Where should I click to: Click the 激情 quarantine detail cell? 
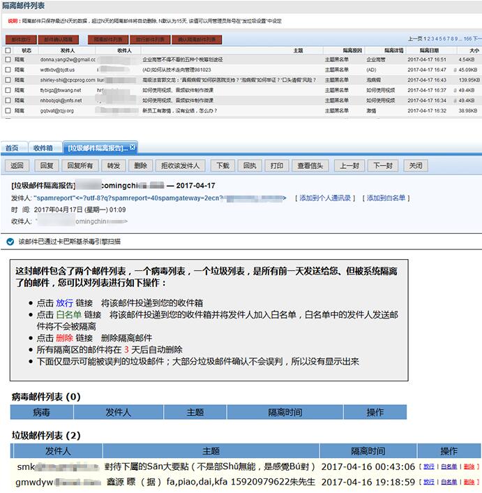pyautogui.click(x=371, y=110)
